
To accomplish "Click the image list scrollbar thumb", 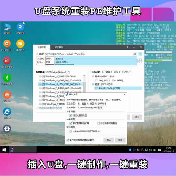I will [x=84, y=87].
